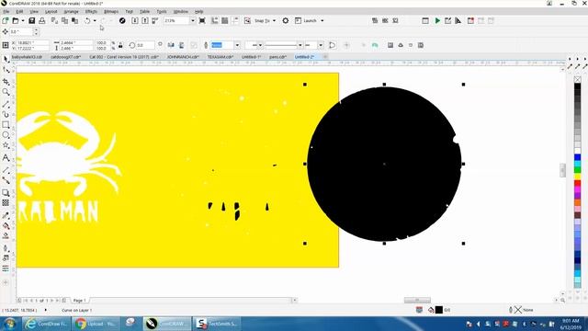The width and height of the screenshot is (588, 331).
Task: Click the no-color X swatch in palette
Action: pos(578,80)
